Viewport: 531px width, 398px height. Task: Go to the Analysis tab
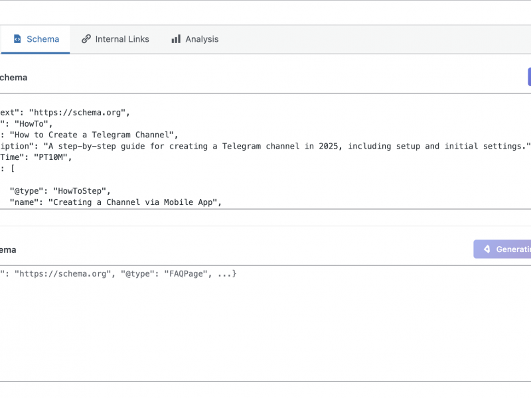click(x=194, y=39)
